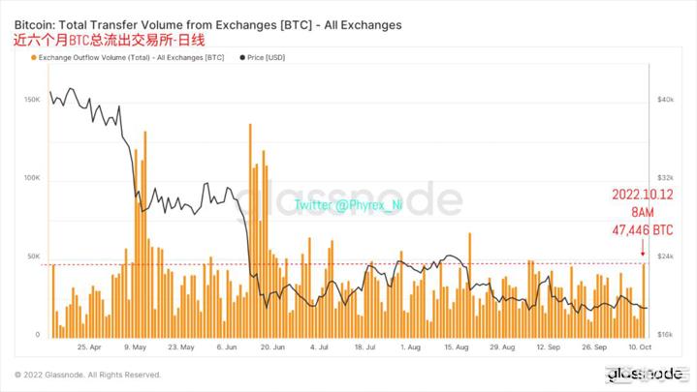Click the orange outflow legend dot
This screenshot has height=392, width=697.
(x=35, y=58)
